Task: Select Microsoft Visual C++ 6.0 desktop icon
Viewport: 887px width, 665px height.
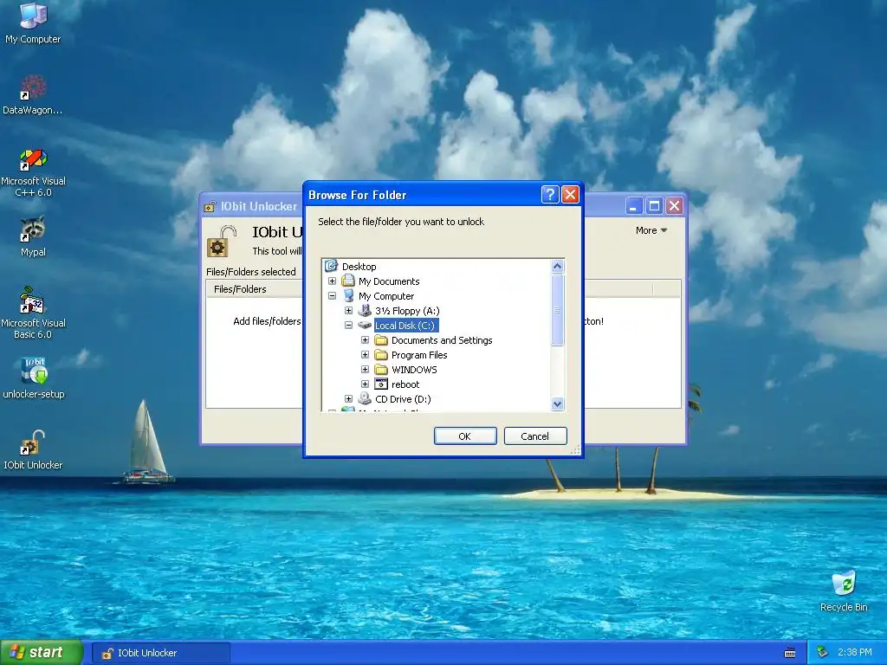Action: point(33,172)
